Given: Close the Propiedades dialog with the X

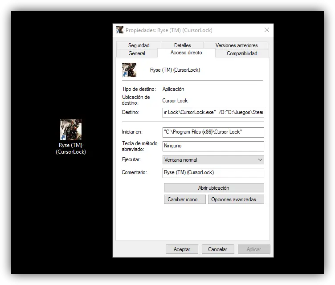Looking at the screenshot, I should (x=267, y=30).
